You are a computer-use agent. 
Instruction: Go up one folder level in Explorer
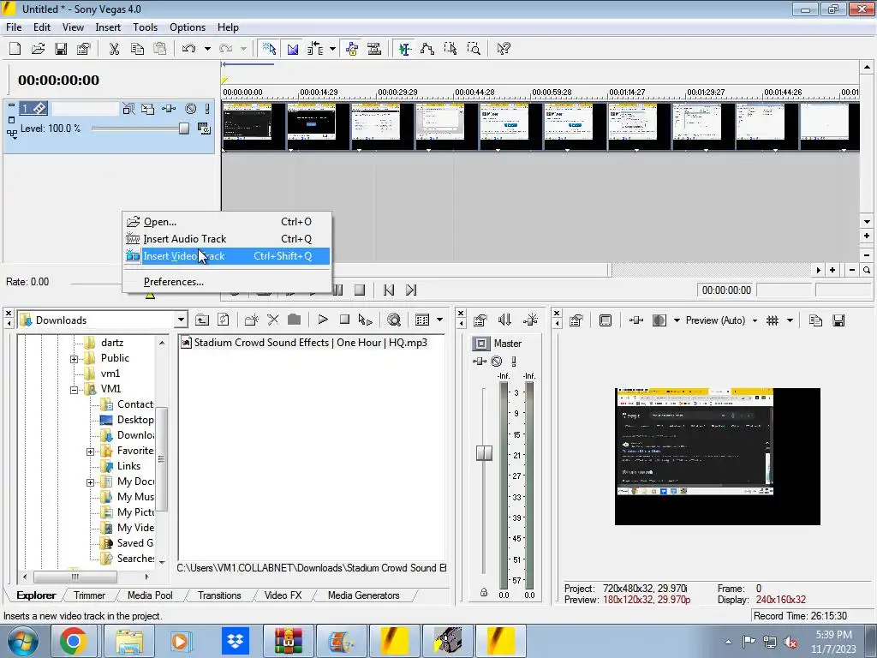[202, 320]
